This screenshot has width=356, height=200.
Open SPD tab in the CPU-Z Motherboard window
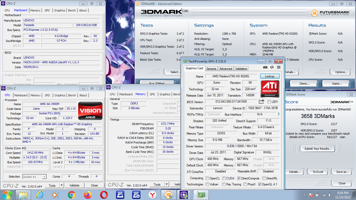pos(47,10)
